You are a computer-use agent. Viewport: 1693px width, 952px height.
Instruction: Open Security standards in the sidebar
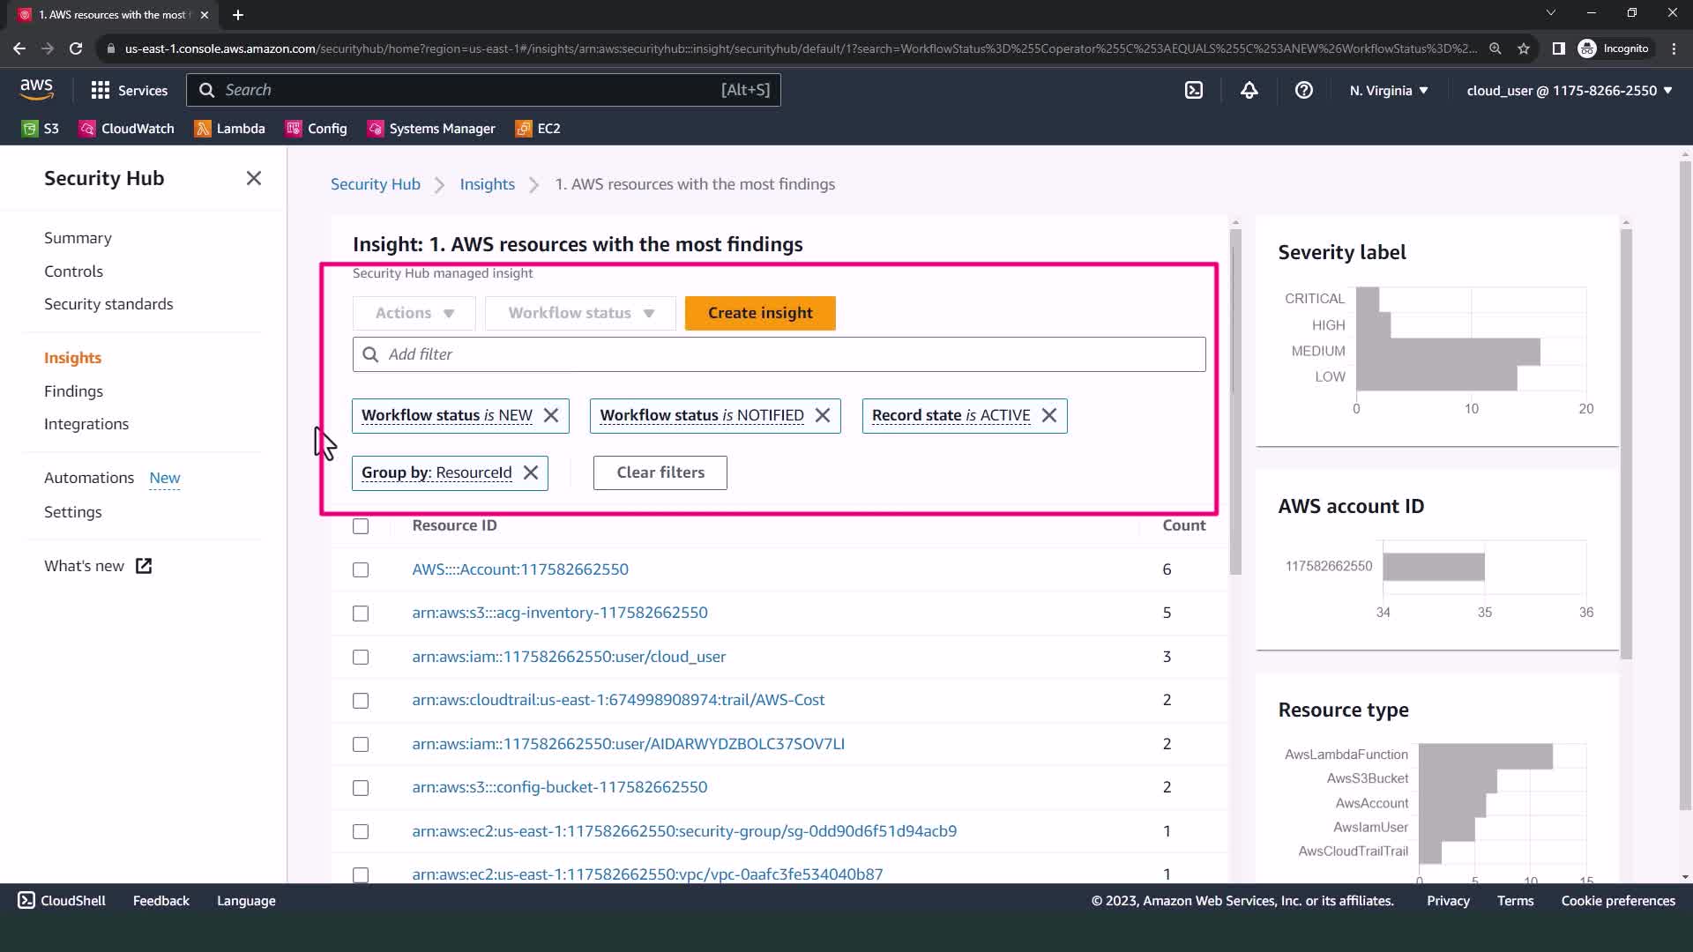(x=108, y=304)
